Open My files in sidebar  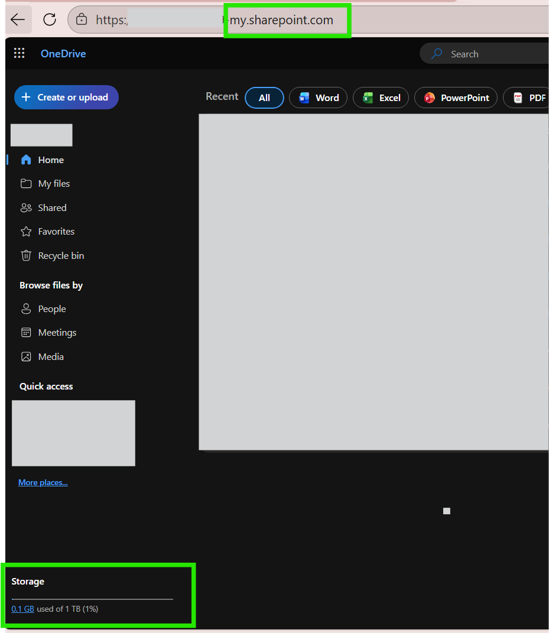click(54, 184)
